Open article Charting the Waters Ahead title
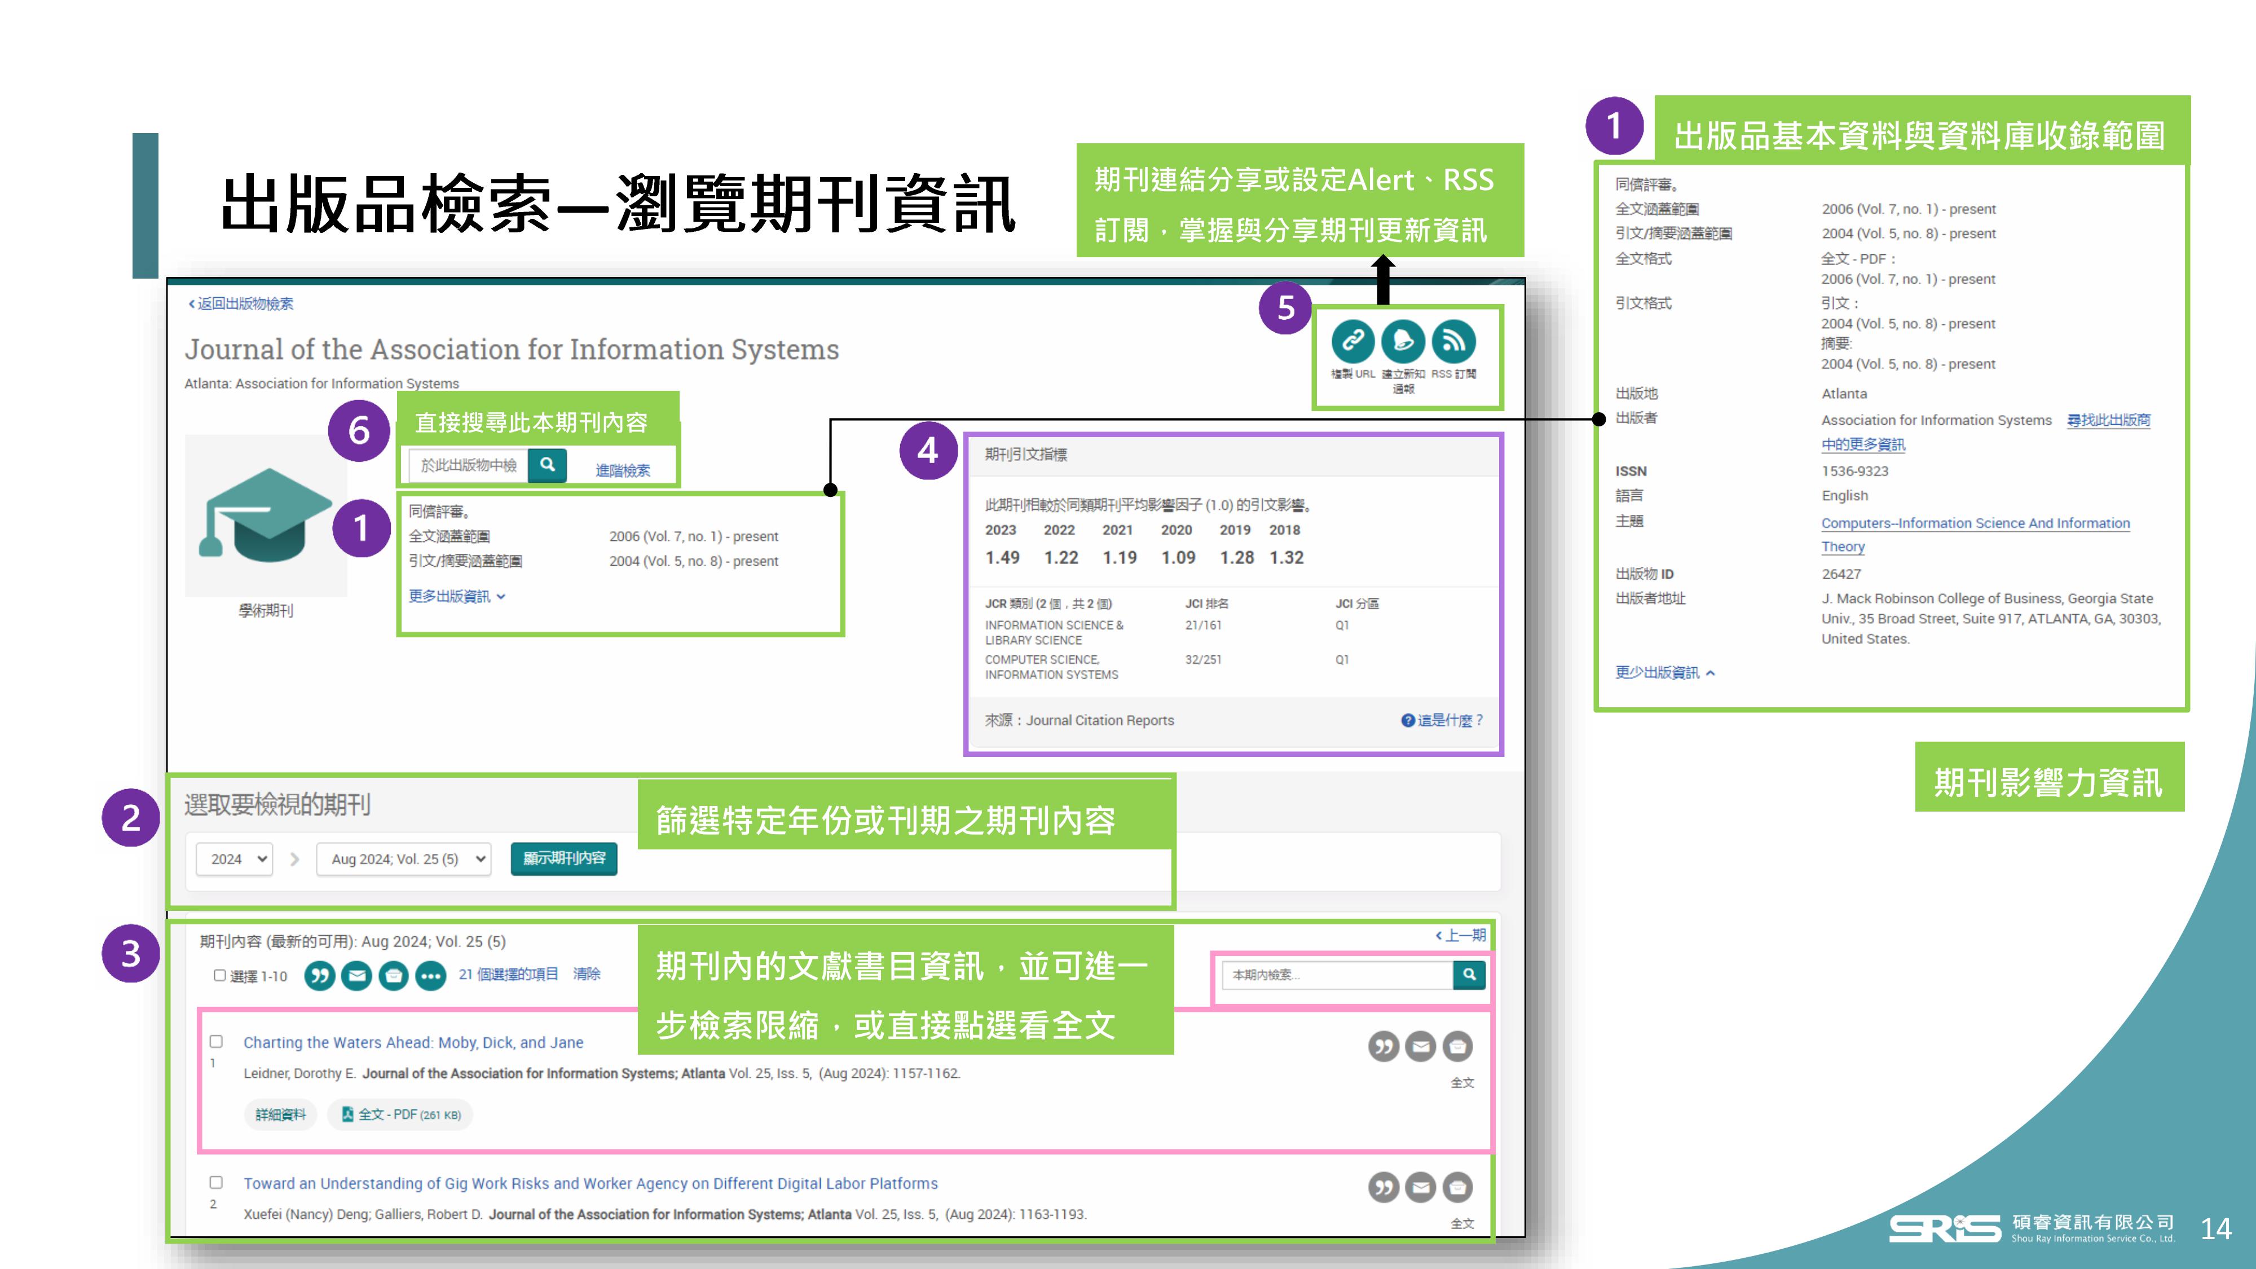The image size is (2256, 1269). (x=413, y=1042)
